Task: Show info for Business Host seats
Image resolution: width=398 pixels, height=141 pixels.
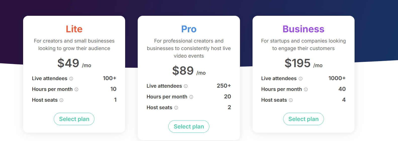Action: 291,100
